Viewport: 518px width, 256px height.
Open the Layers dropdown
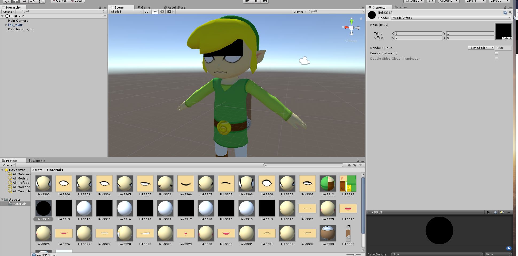tap(475, 1)
